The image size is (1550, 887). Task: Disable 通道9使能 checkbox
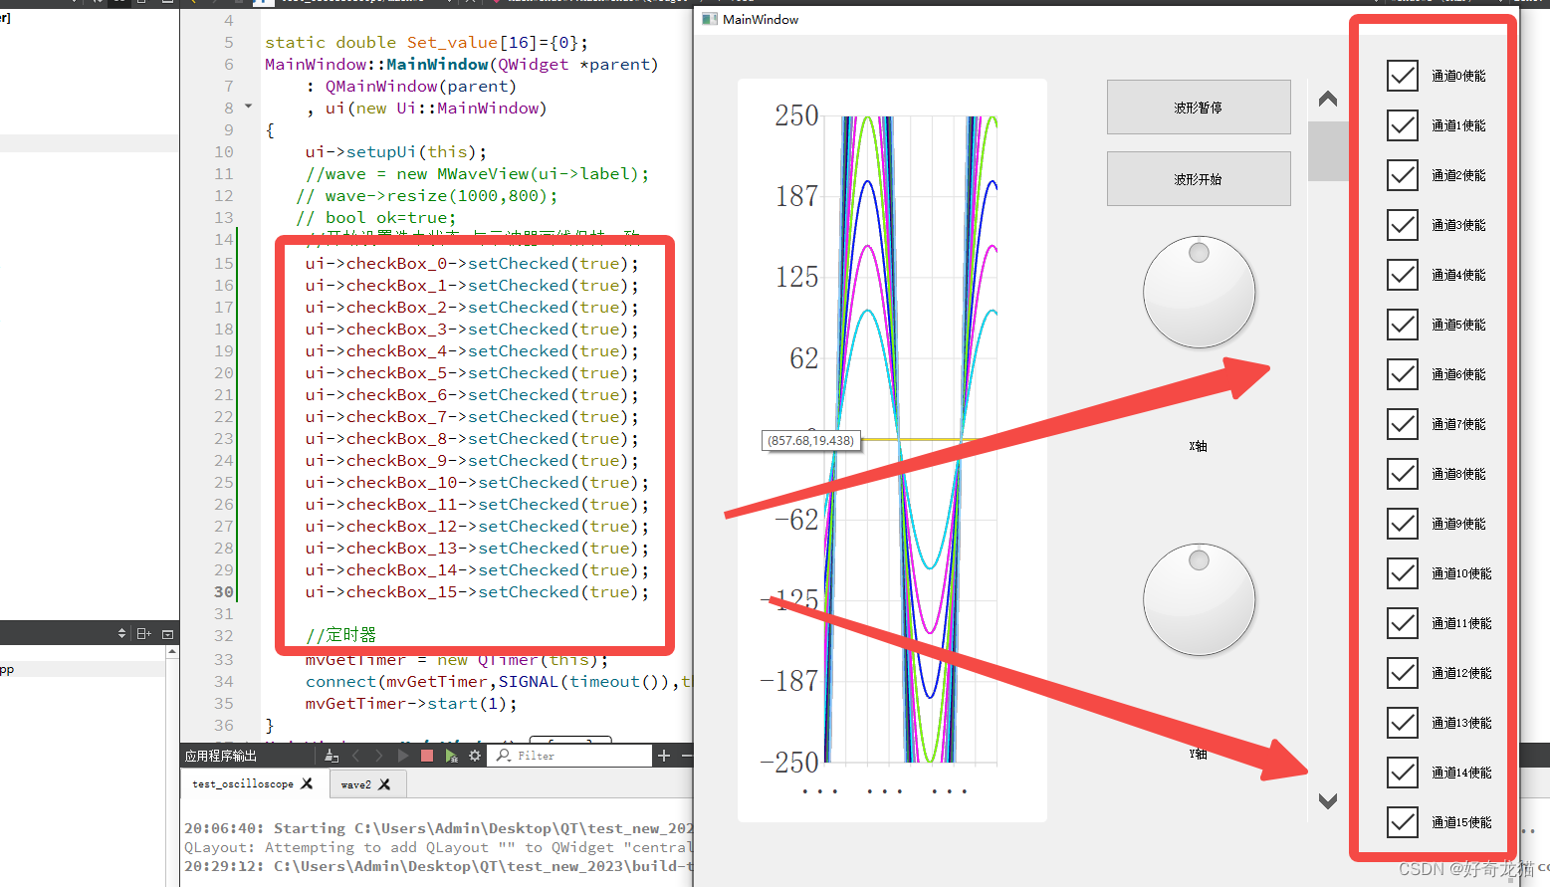click(x=1403, y=524)
